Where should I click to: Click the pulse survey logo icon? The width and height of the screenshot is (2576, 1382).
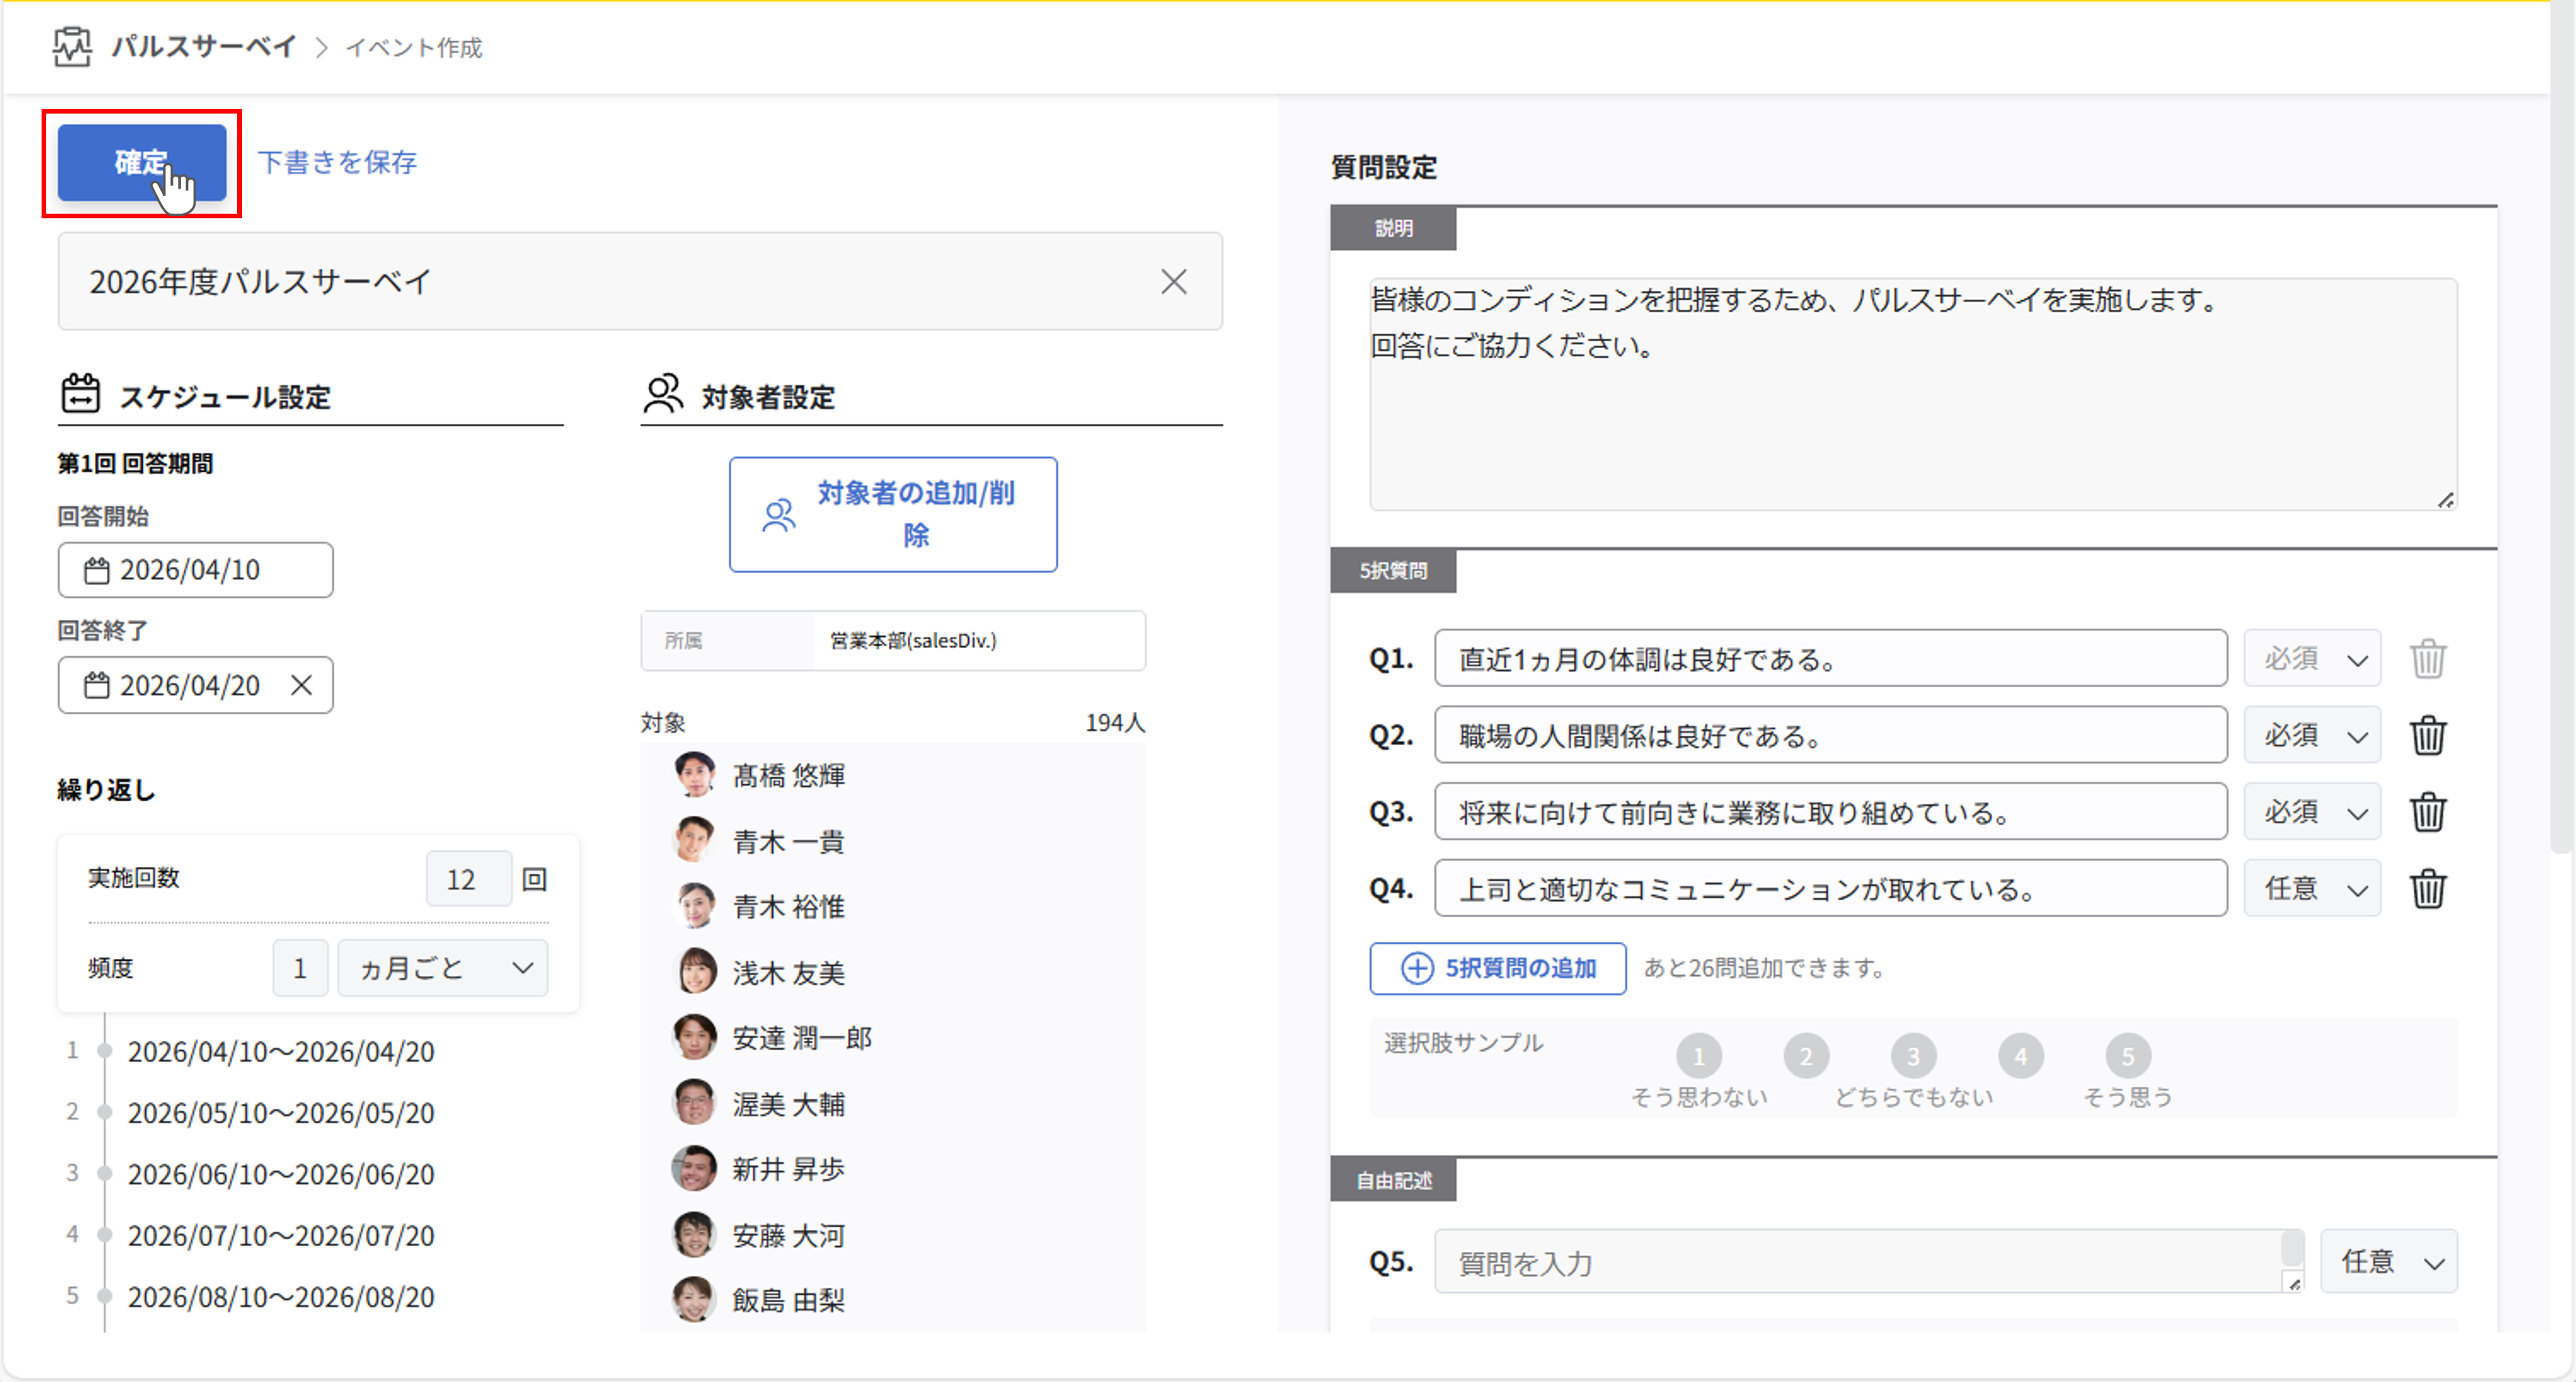coord(72,47)
